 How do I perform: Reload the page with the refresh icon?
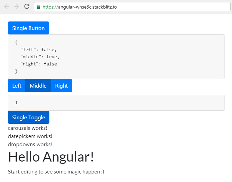27,6
